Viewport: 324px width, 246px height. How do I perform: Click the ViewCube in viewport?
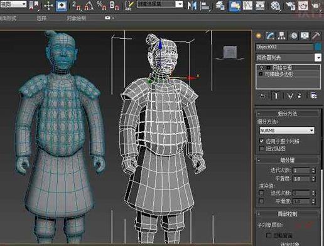pos(230,53)
